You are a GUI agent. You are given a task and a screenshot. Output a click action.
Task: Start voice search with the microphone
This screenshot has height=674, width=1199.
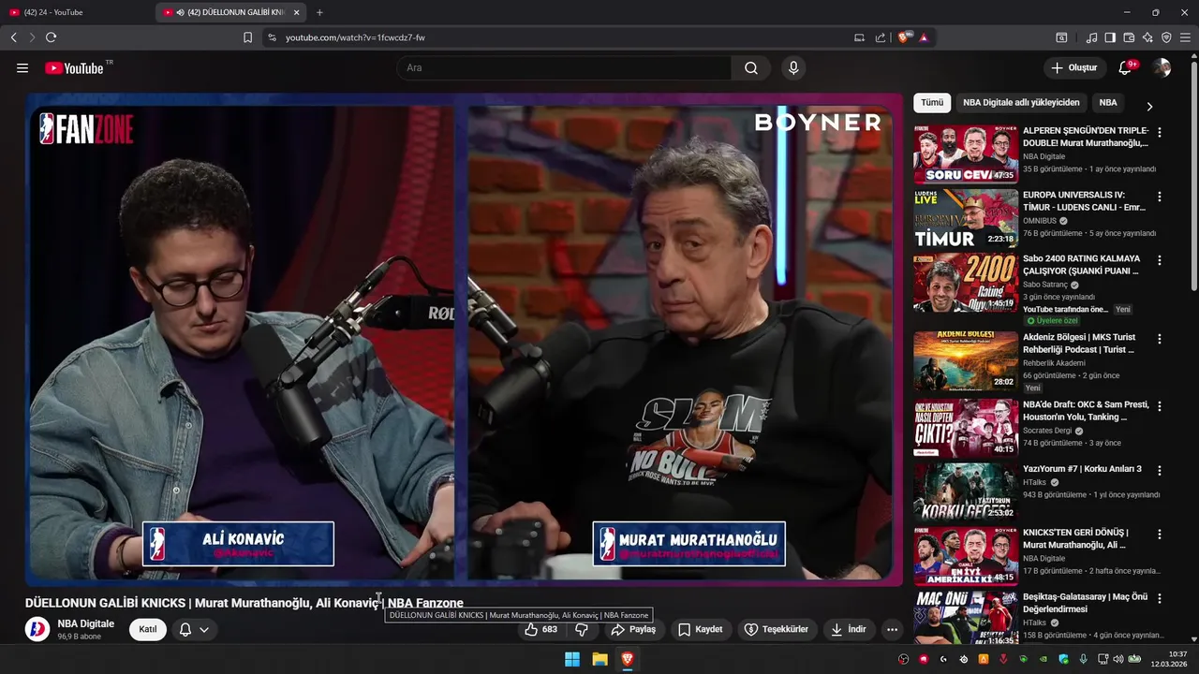tap(793, 68)
